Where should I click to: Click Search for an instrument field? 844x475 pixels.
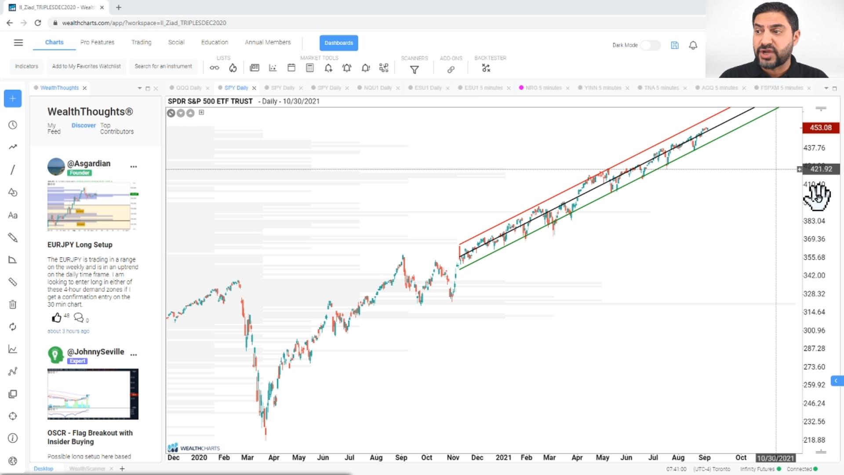coord(163,66)
